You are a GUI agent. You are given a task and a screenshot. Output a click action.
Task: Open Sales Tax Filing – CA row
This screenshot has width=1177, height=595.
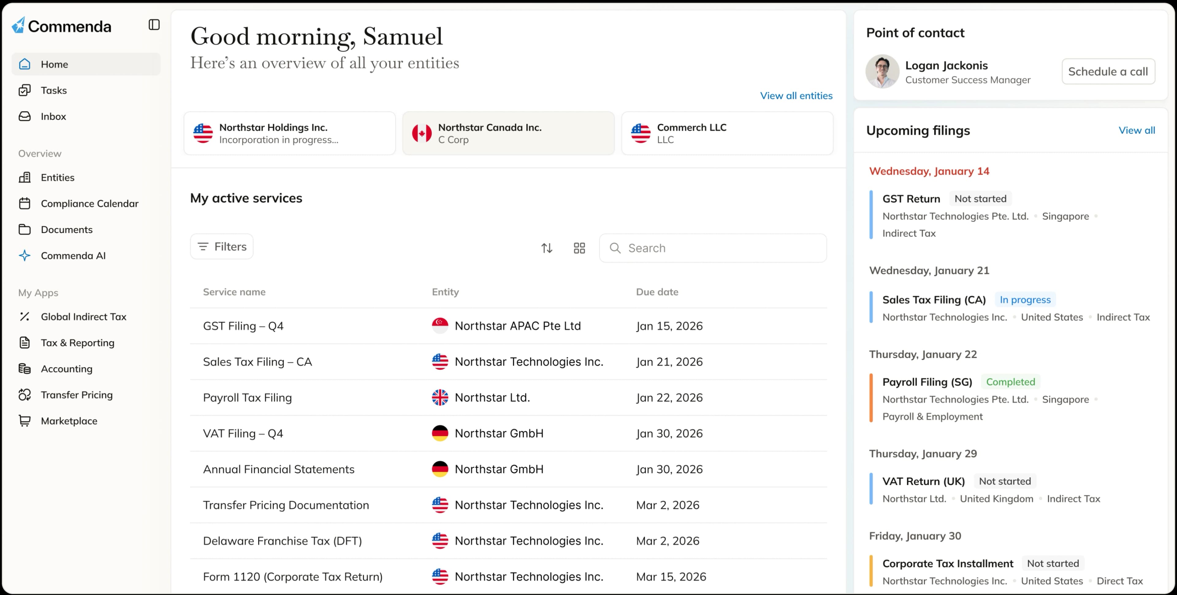coord(509,362)
